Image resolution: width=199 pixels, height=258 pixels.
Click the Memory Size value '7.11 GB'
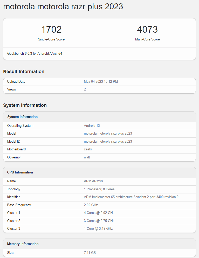click(90, 253)
